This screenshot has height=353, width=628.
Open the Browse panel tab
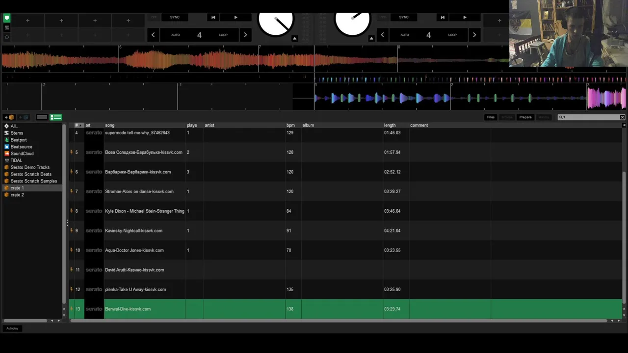pos(507,117)
